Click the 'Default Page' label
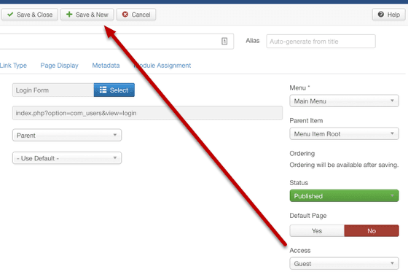This screenshot has width=408, height=277. pyautogui.click(x=307, y=216)
